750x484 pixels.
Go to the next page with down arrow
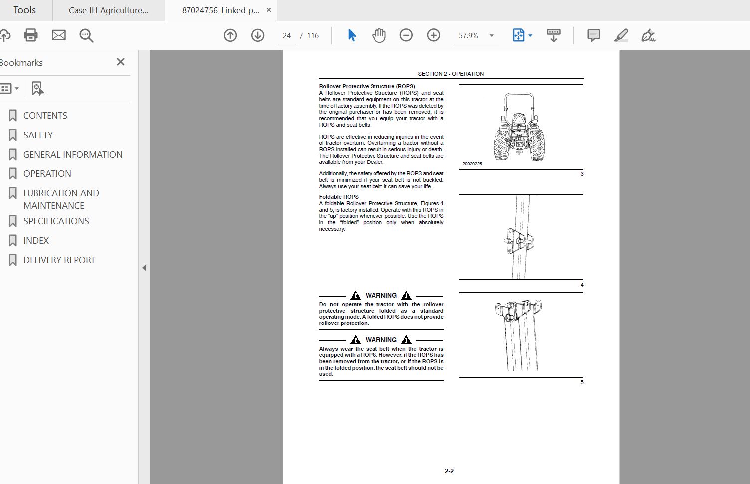(x=257, y=35)
